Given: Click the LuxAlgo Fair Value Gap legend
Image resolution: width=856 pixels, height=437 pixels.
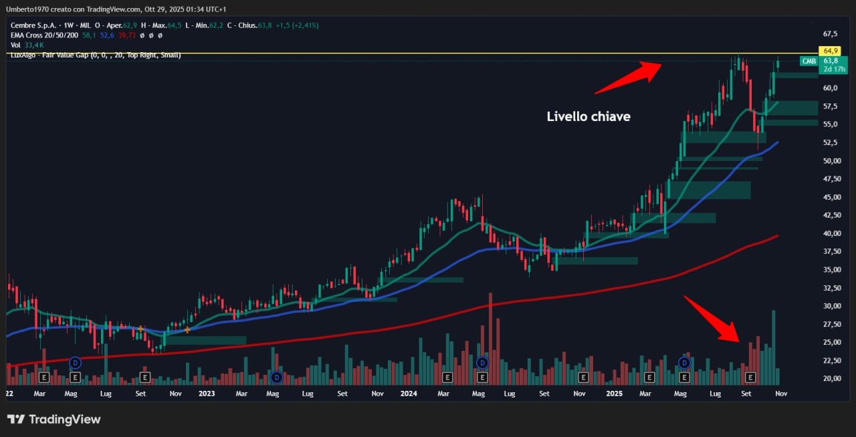Looking at the screenshot, I should [x=95, y=55].
